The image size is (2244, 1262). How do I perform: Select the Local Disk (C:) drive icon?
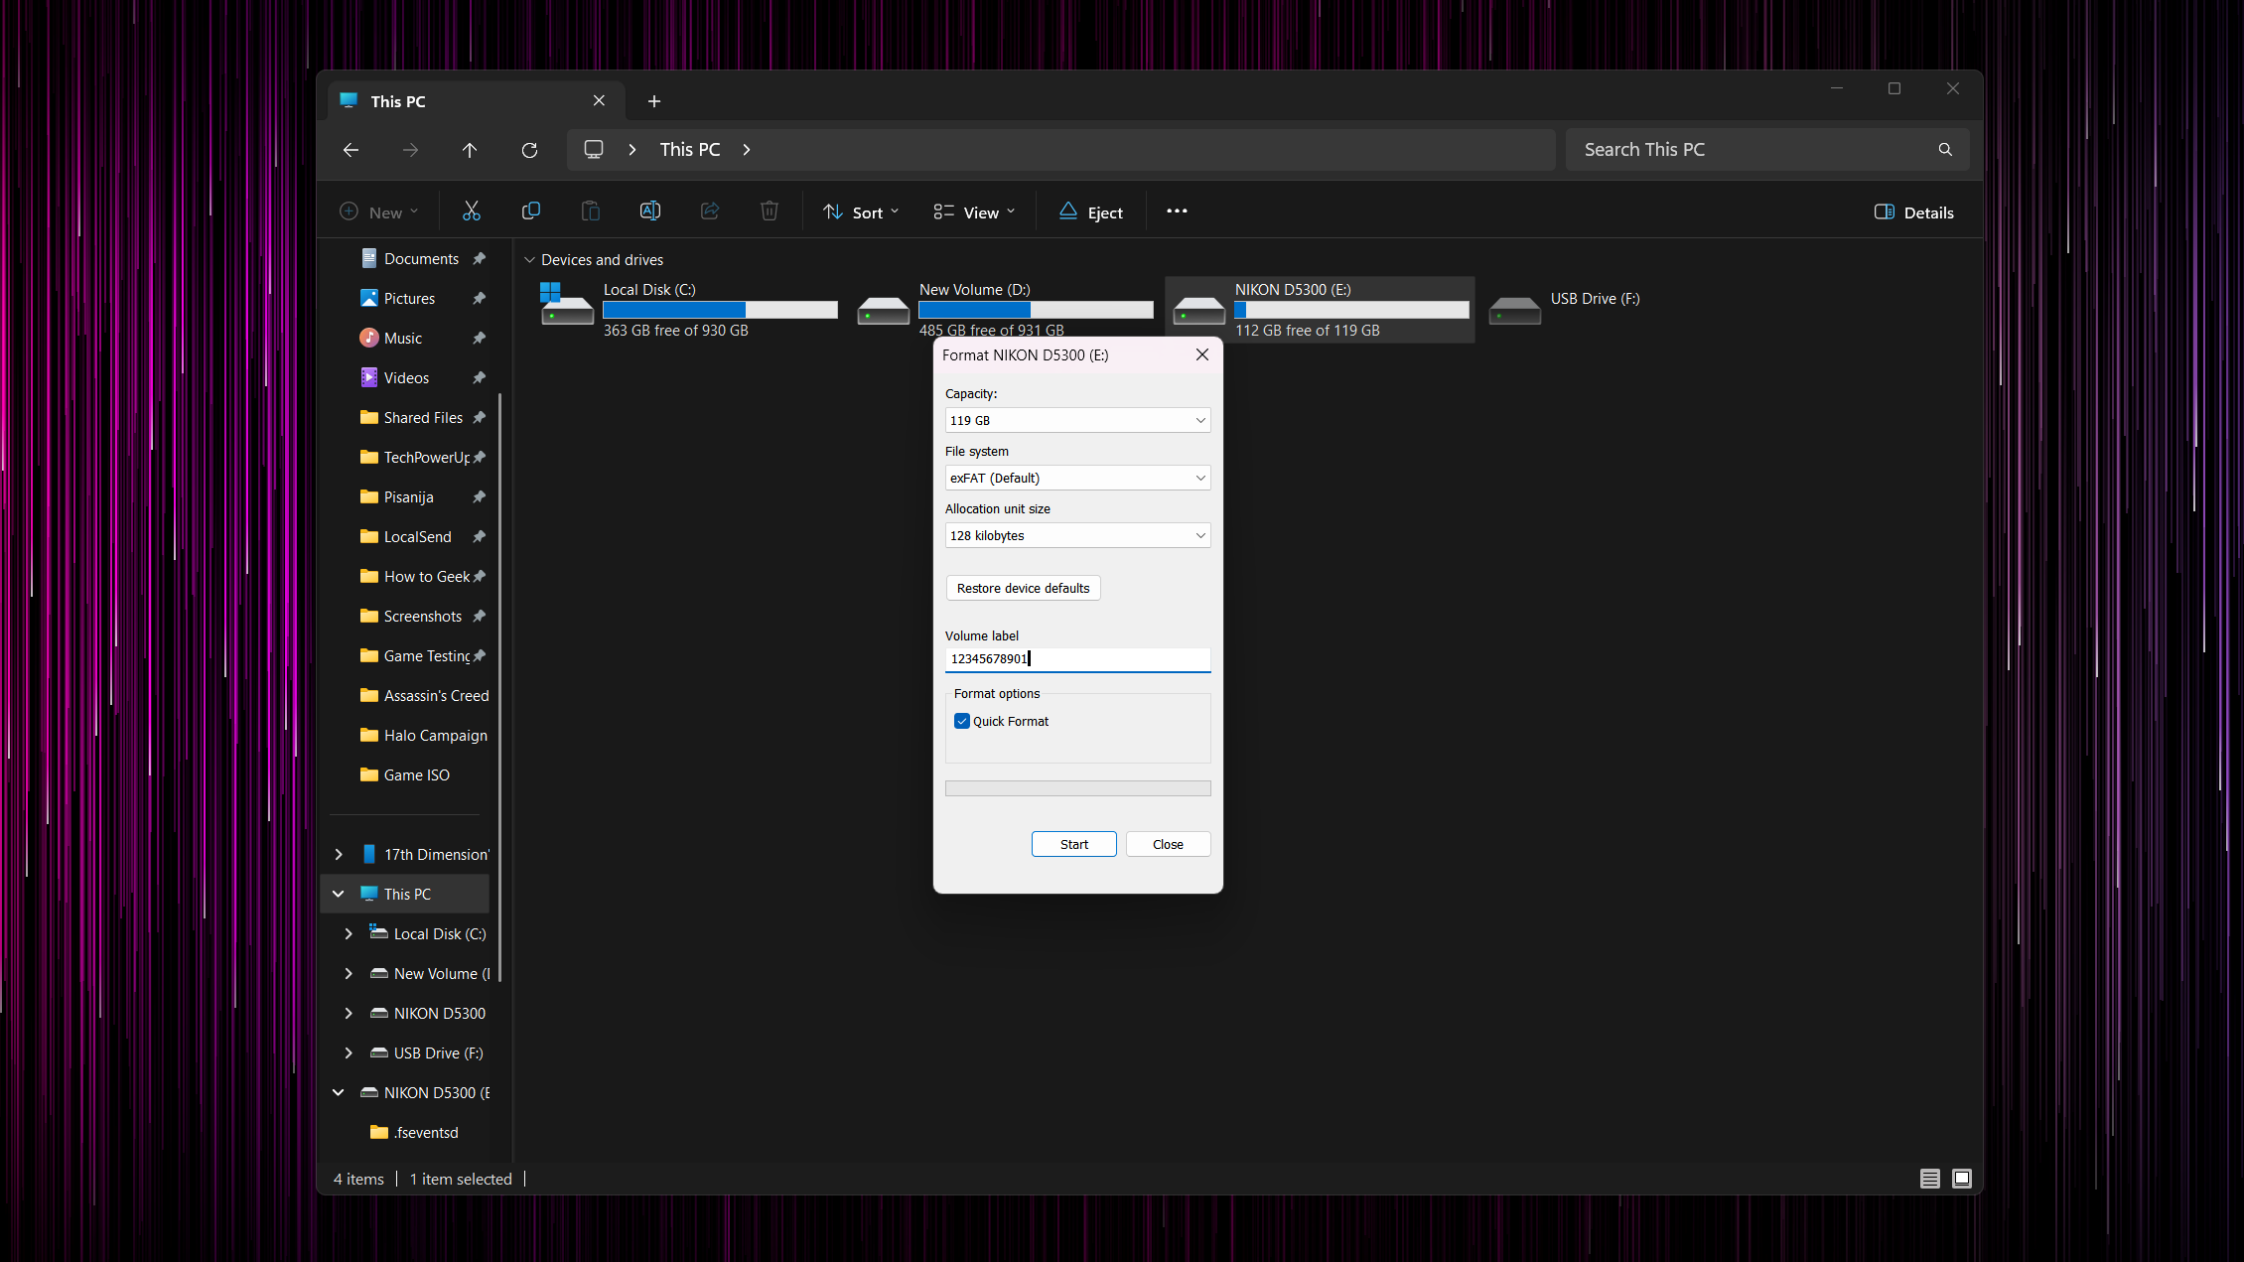[567, 304]
